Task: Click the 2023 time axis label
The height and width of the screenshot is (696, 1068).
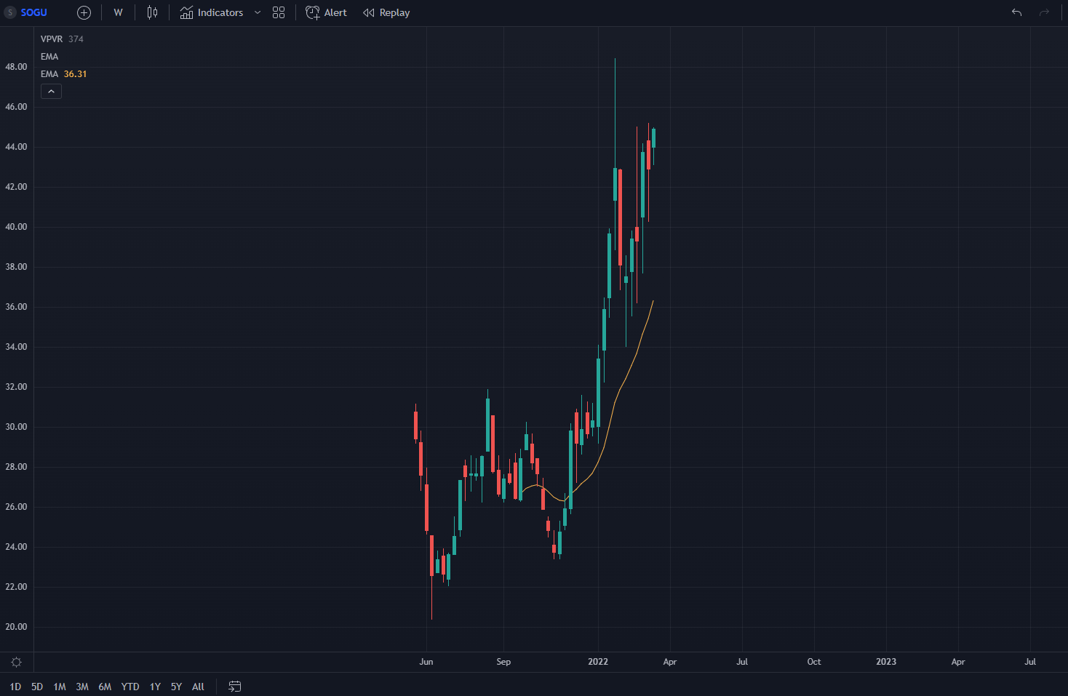Action: point(886,662)
